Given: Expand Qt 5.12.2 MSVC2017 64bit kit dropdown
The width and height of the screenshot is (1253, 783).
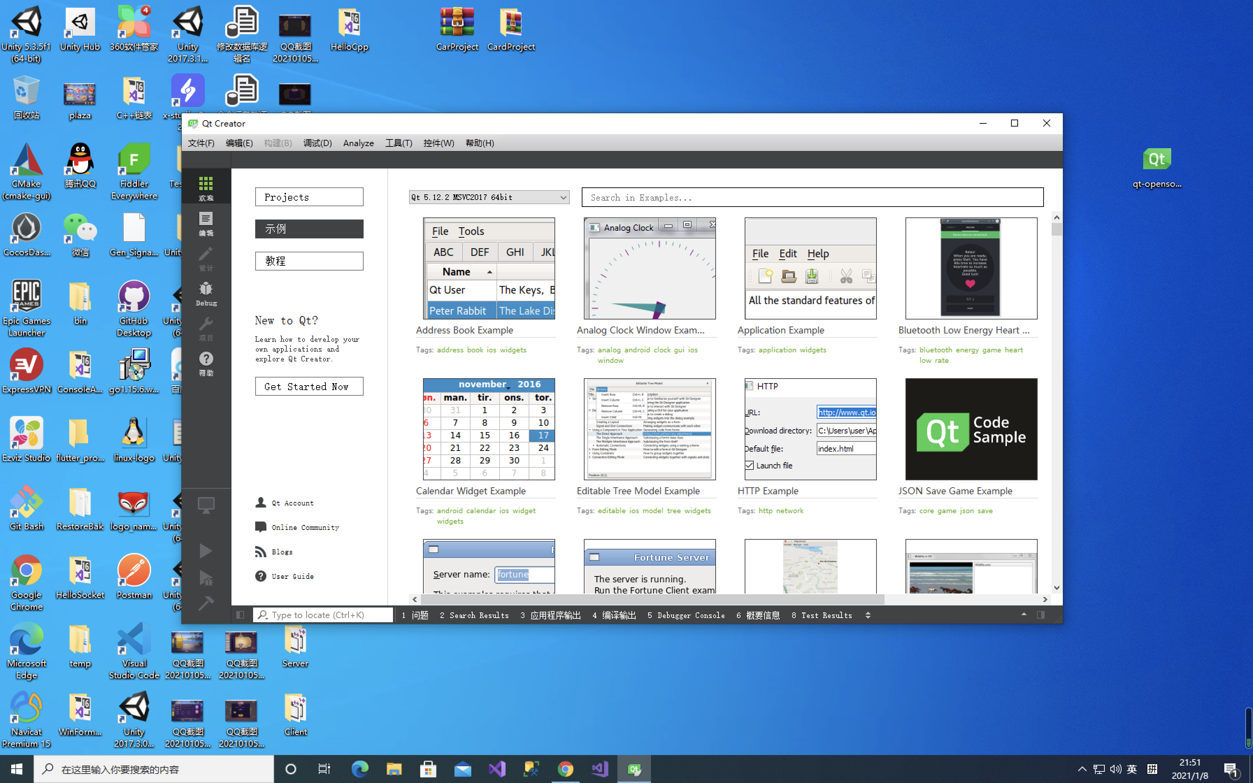Looking at the screenshot, I should coord(563,197).
